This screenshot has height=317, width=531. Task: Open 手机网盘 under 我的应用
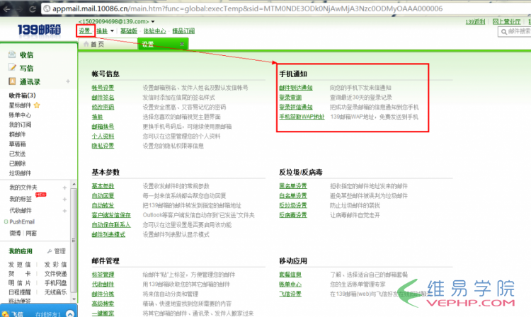point(55,283)
